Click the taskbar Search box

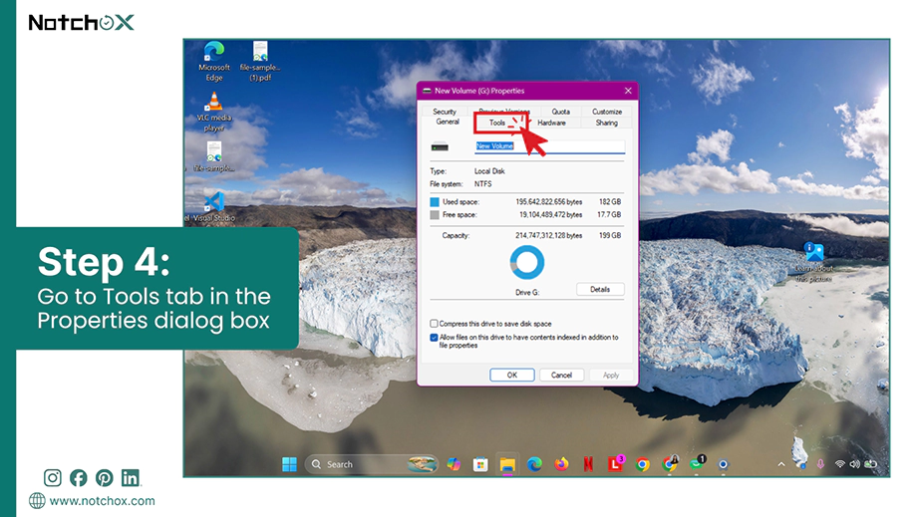click(372, 464)
